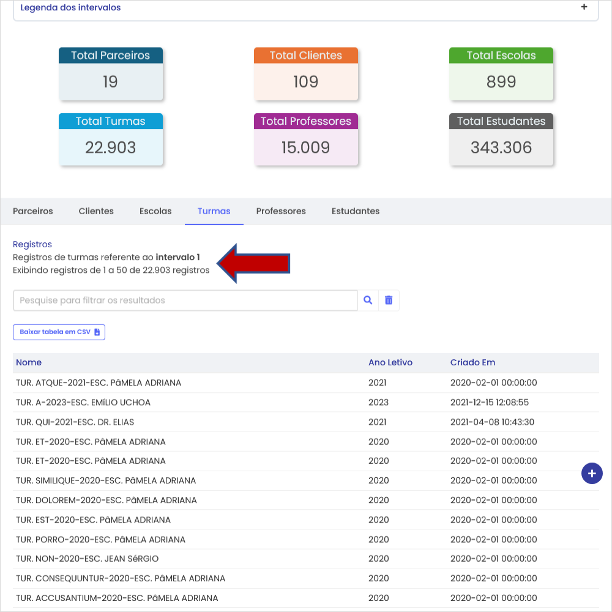Select row TUR. A-2023-ESC. EMÍLIO UCHOA
Image resolution: width=612 pixels, height=612 pixels.
click(306, 403)
